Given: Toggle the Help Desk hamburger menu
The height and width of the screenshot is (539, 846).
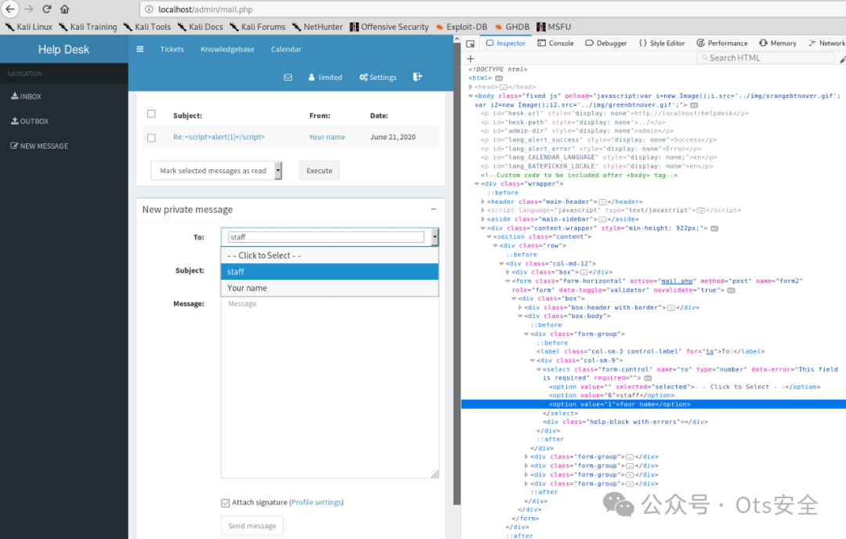Looking at the screenshot, I should click(x=139, y=49).
